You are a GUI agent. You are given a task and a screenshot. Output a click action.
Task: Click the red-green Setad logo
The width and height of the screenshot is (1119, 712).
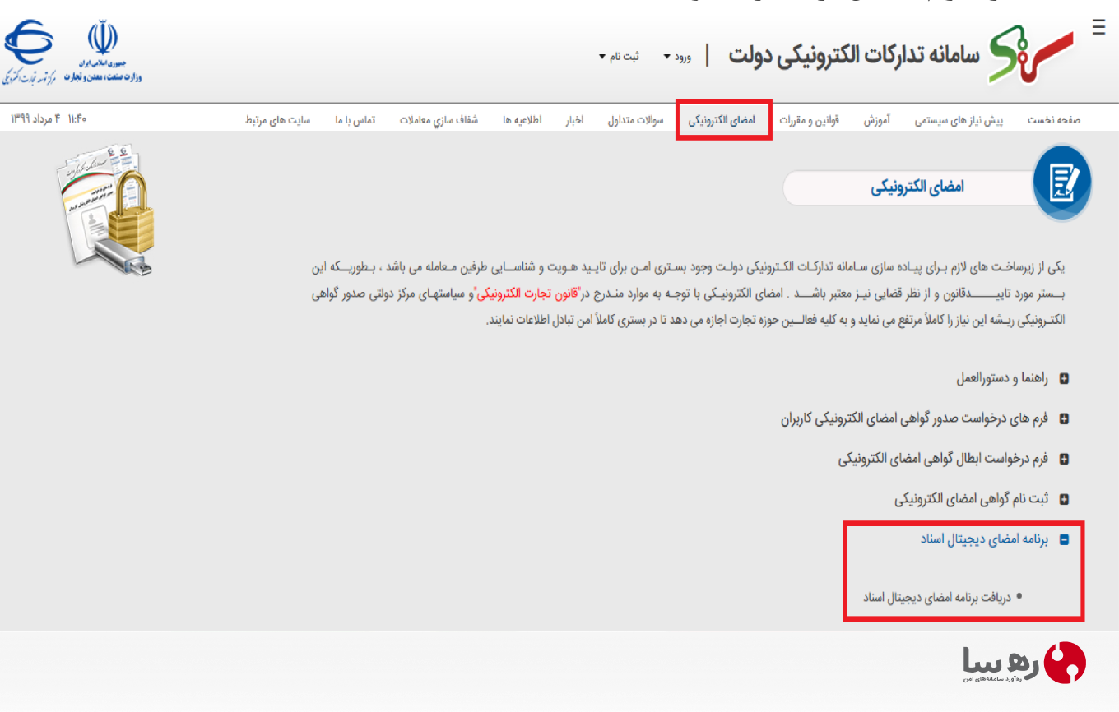click(1032, 56)
